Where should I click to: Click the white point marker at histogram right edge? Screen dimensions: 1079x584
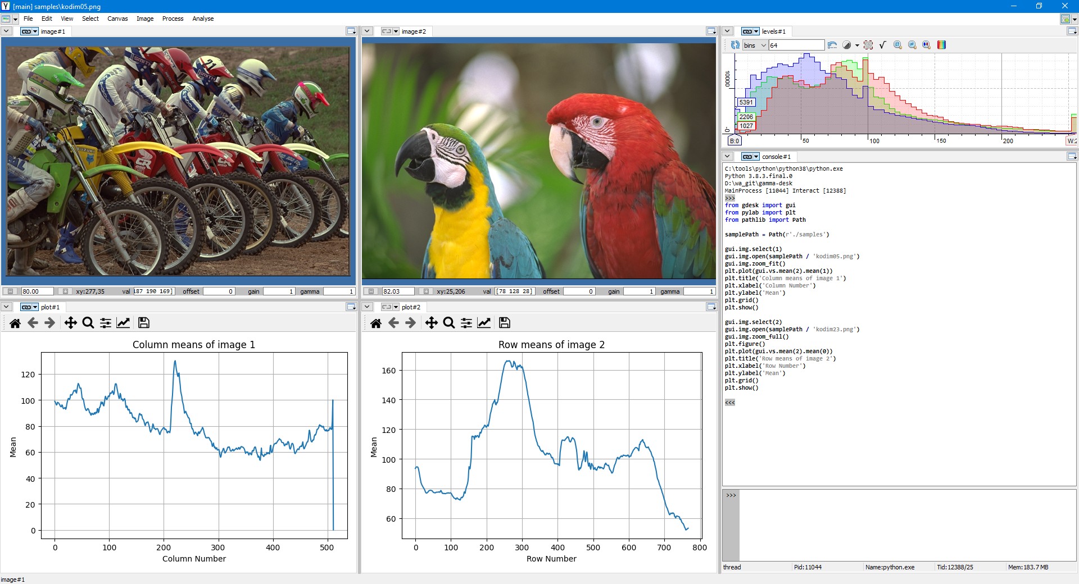coord(1072,141)
